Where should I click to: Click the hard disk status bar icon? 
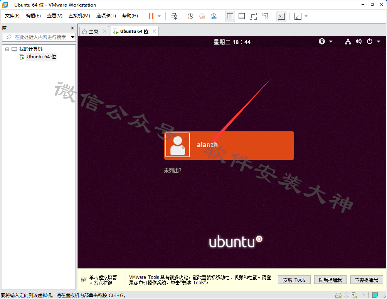pos(338,295)
